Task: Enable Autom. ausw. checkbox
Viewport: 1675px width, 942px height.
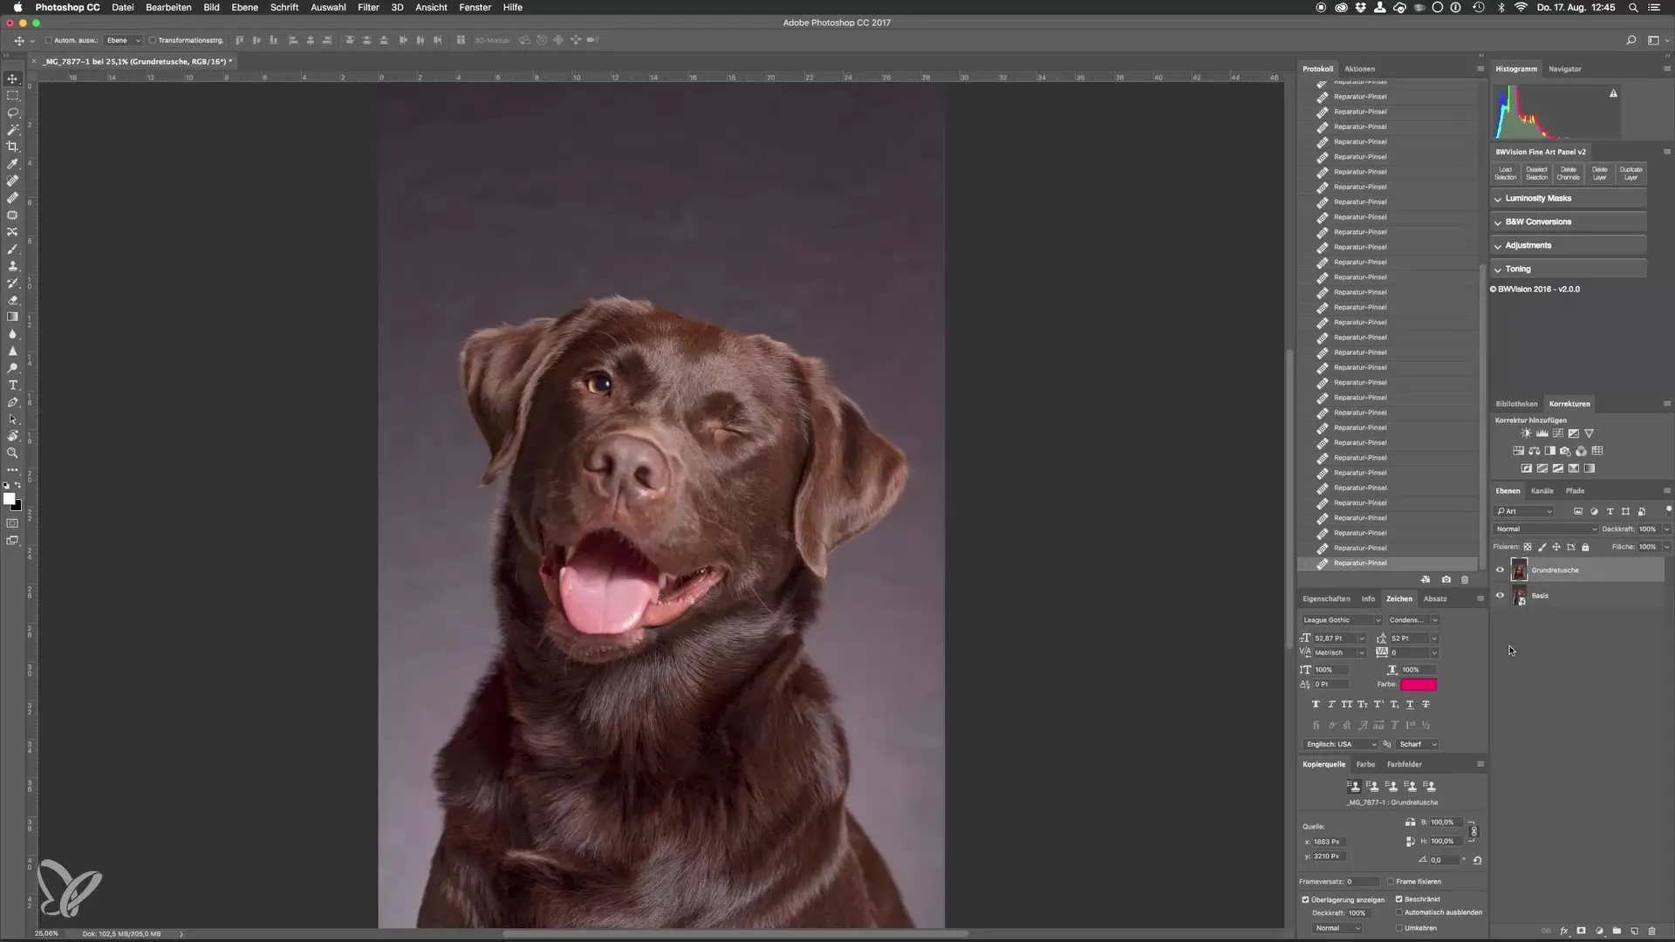Action: [49, 40]
